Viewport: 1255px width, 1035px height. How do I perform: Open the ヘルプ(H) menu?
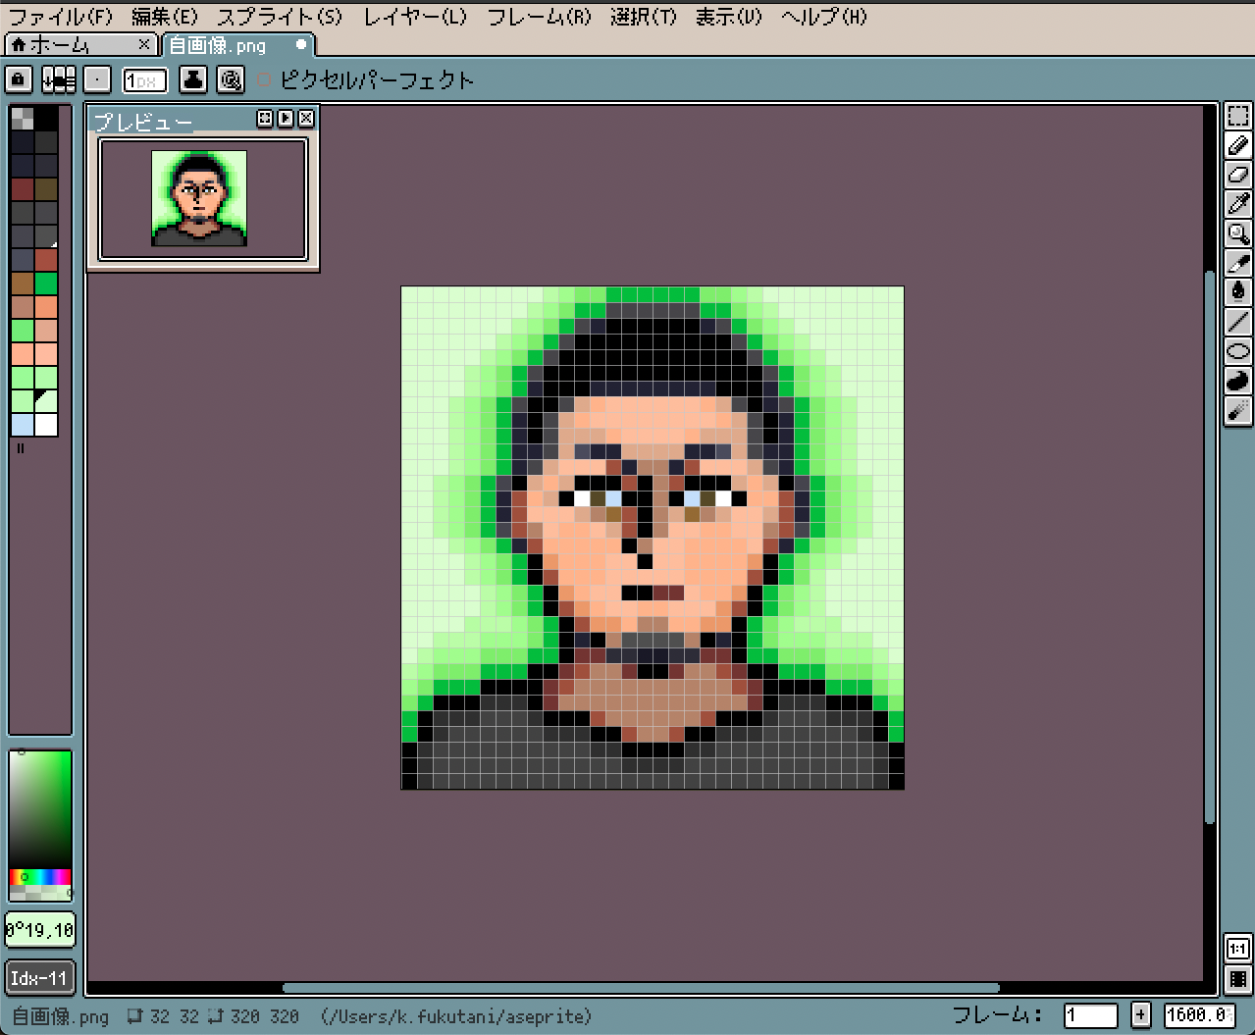[x=824, y=17]
